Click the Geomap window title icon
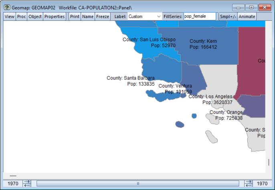 click(x=7, y=8)
